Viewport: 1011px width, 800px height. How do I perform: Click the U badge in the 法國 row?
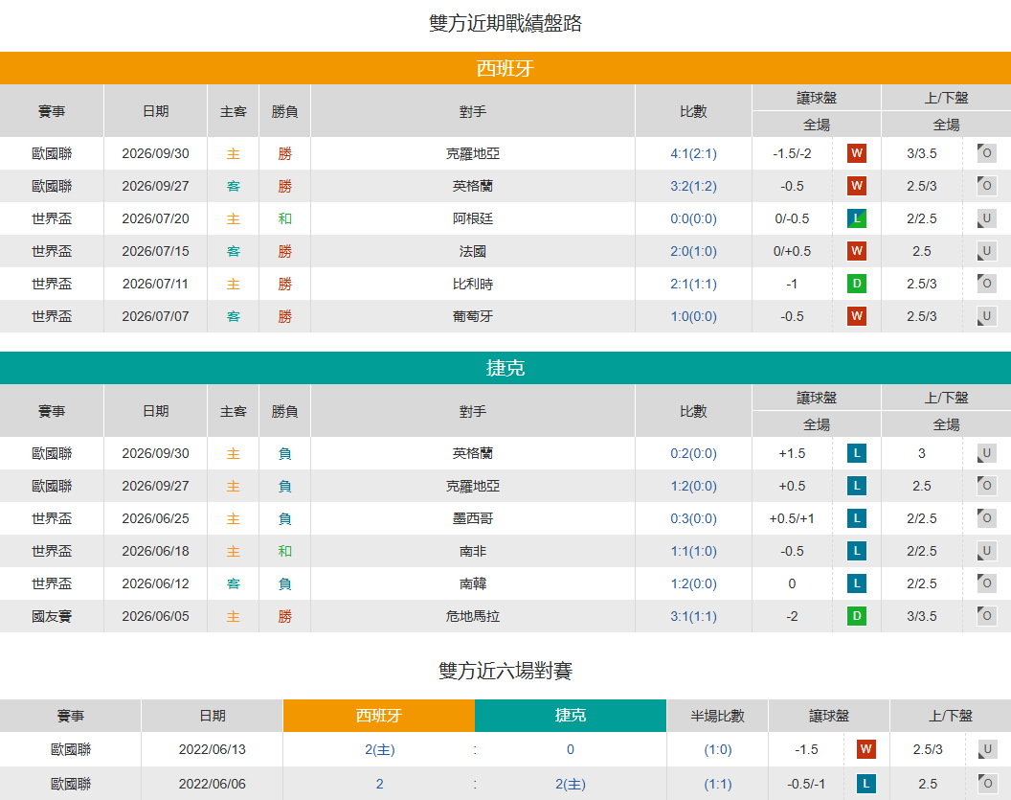pyautogui.click(x=986, y=251)
